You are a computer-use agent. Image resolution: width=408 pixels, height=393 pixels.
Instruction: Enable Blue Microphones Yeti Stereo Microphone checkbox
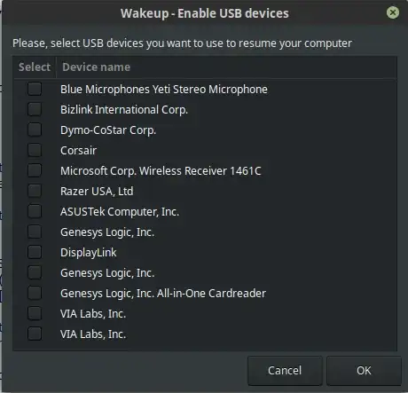click(35, 89)
